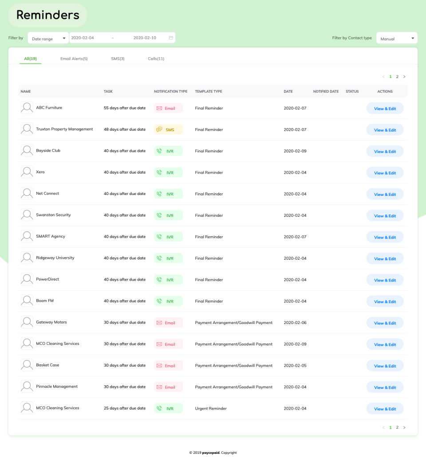Click the Email badge for Basket Case

(x=168, y=366)
